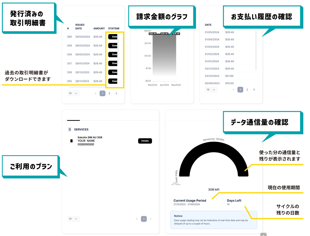This screenshot has height=236, width=310.
Task: Click the SERVICES section icon
Action: coord(69,129)
